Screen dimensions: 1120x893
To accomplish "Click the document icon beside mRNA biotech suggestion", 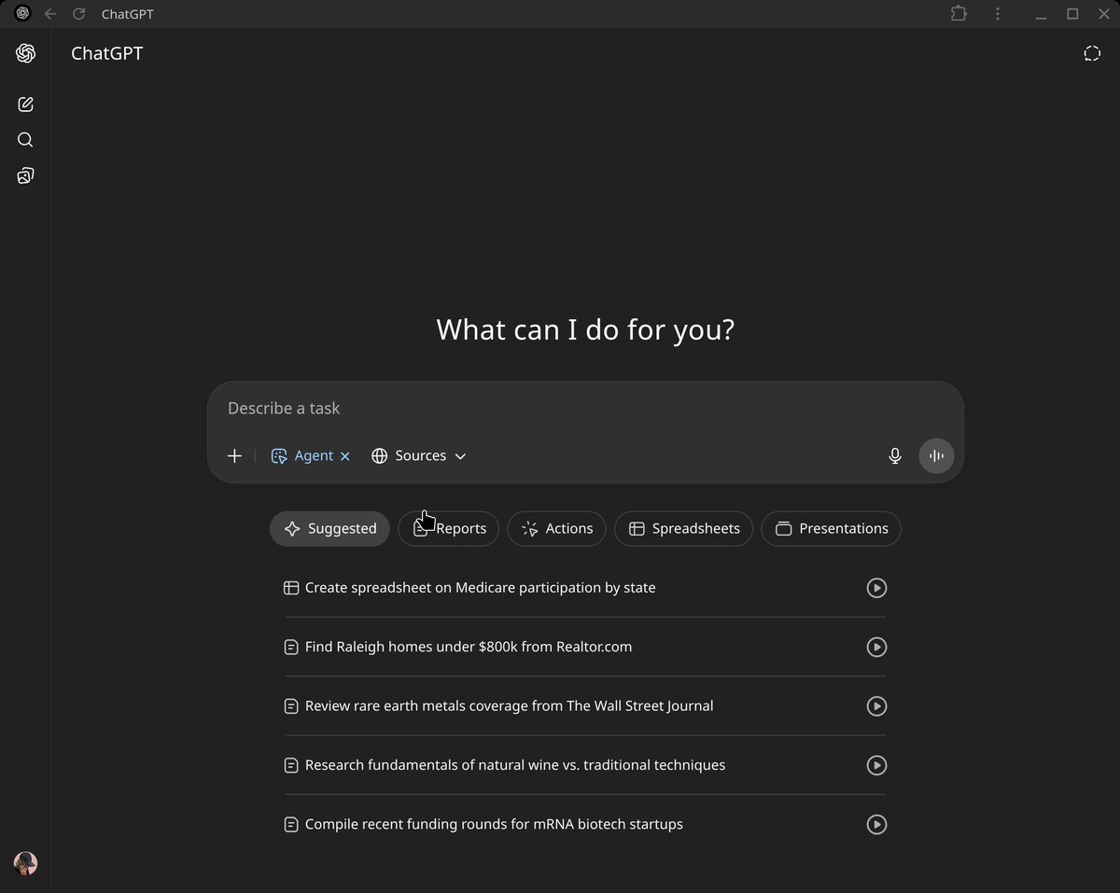I will 291,824.
